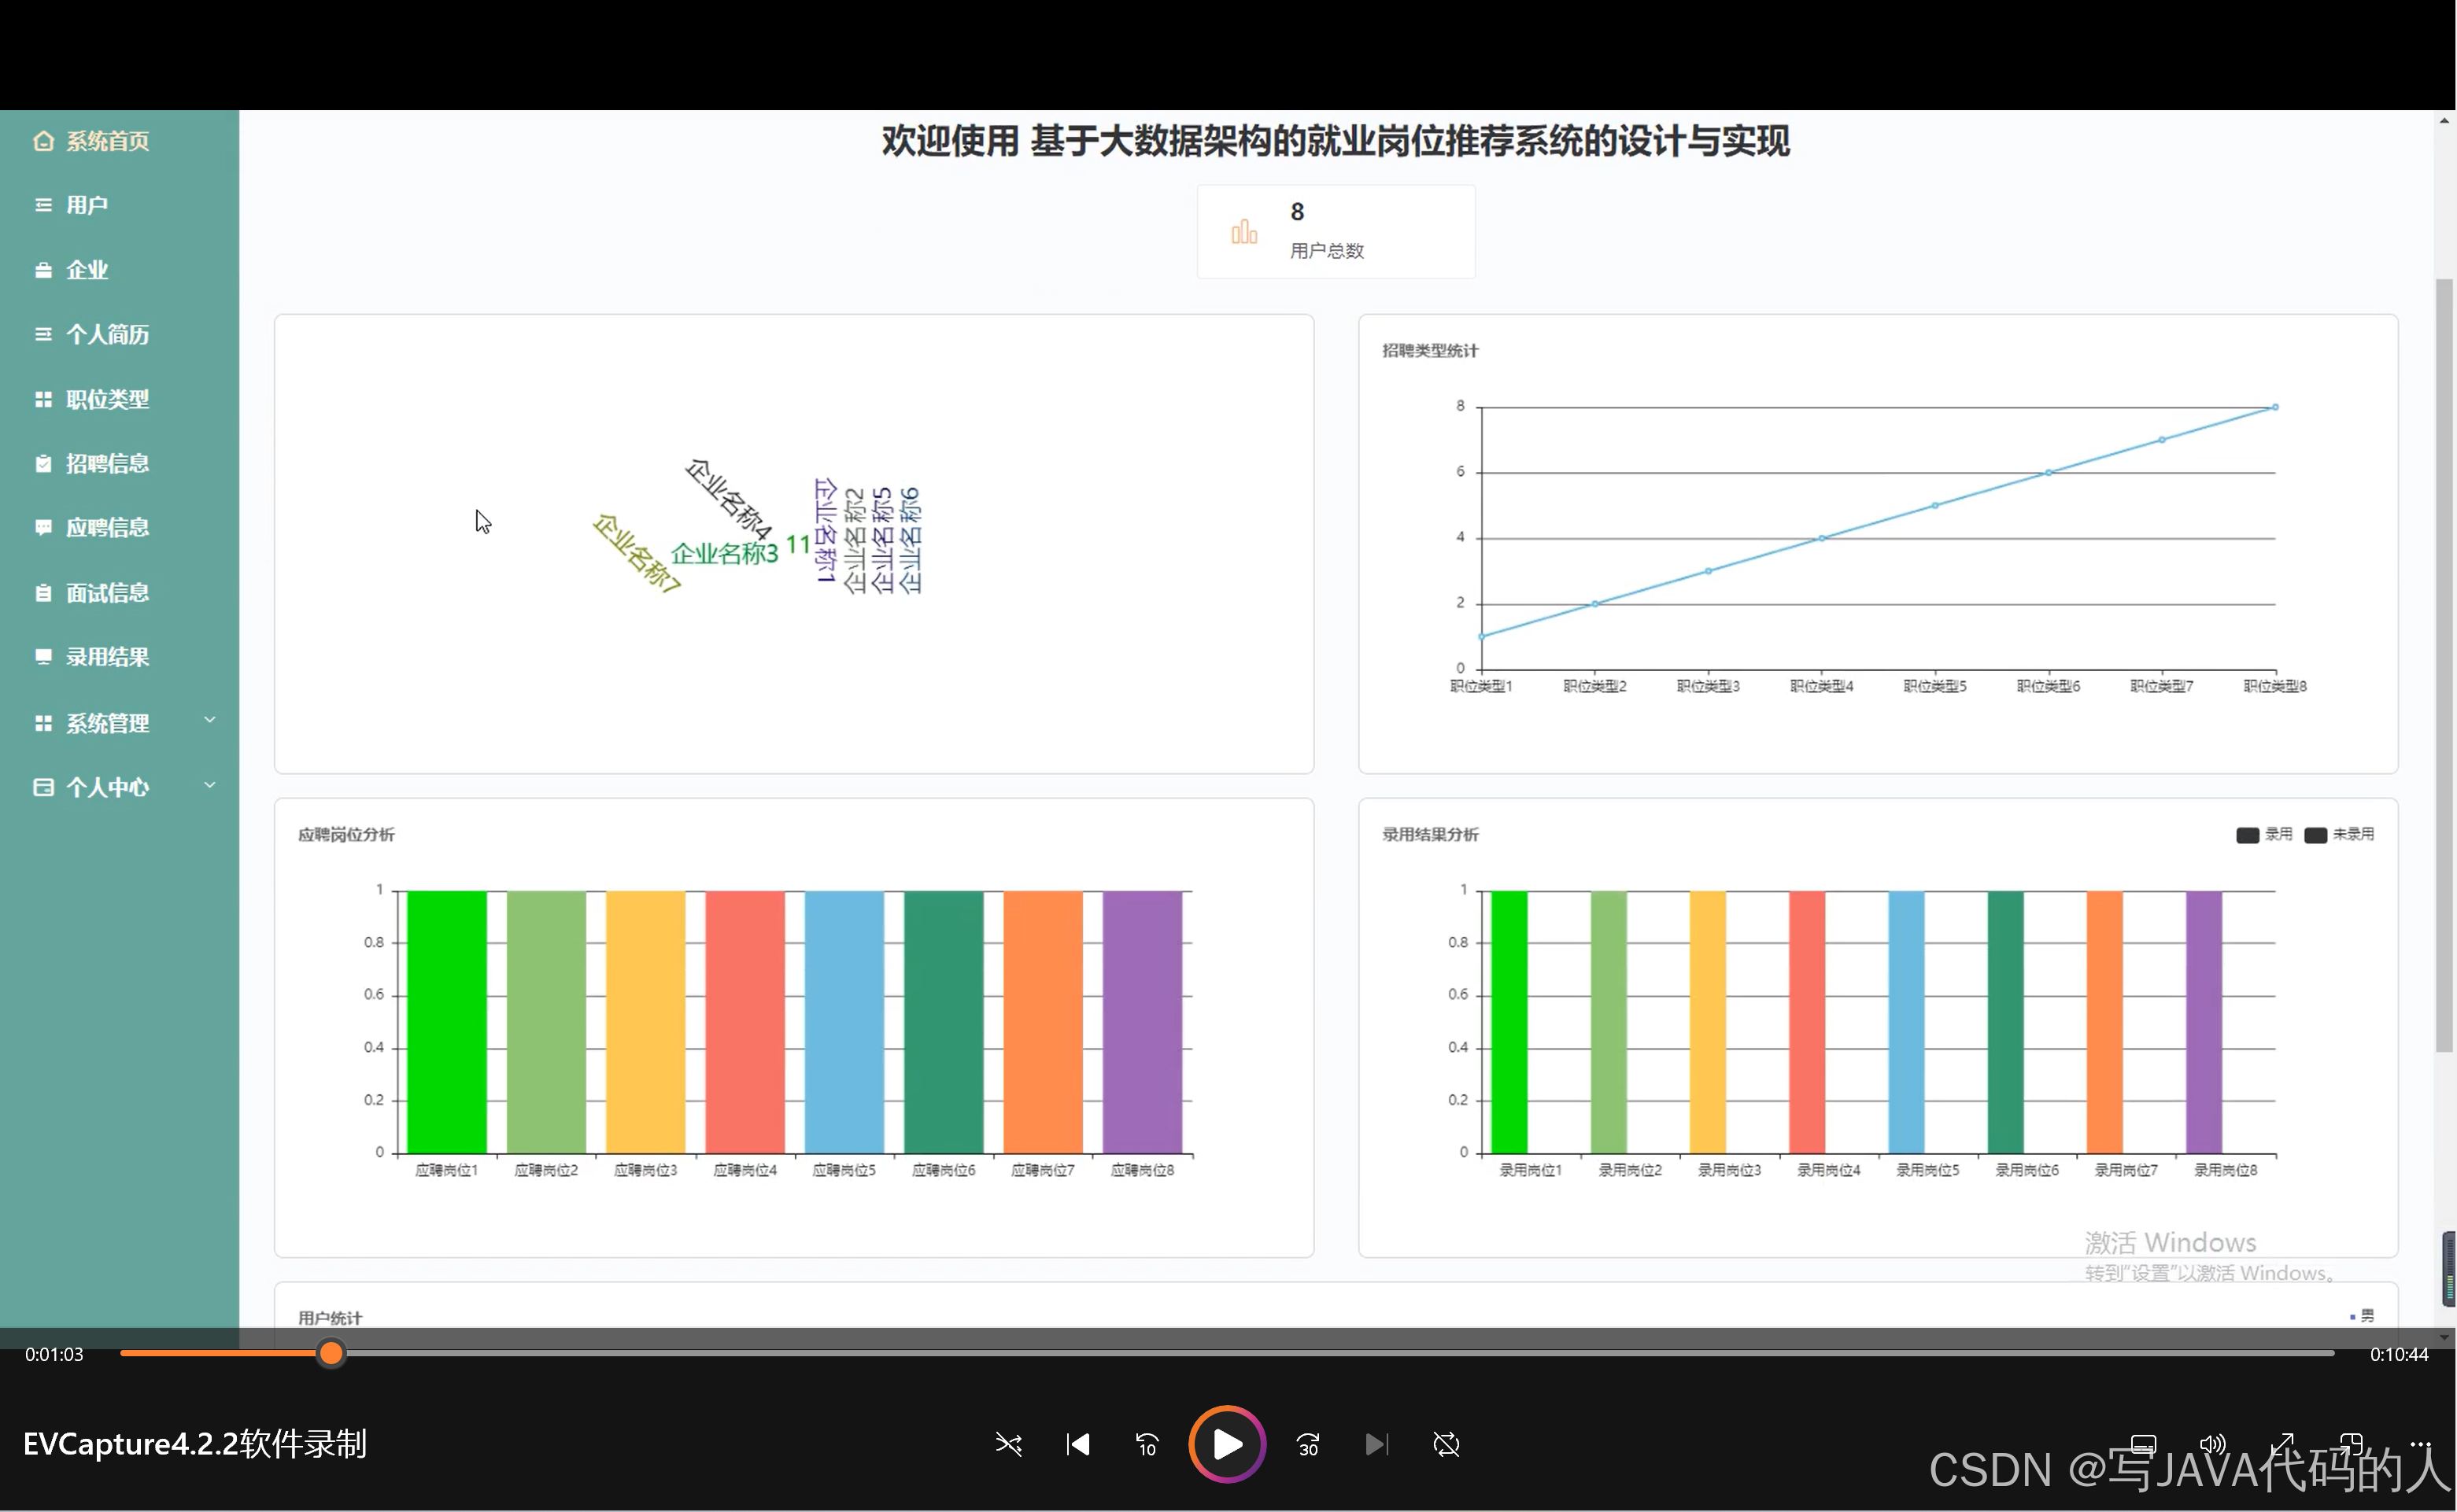Click the 用户总数 statistic card
Viewport: 2457px width, 1512px height.
pyautogui.click(x=1336, y=231)
